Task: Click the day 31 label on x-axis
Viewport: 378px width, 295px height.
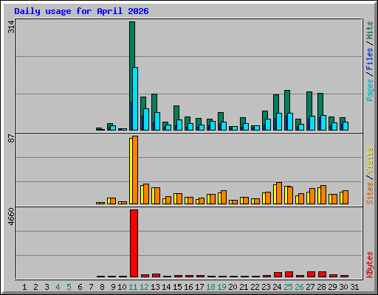Action: [354, 287]
